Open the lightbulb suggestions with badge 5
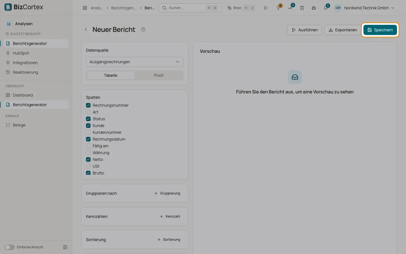Viewport: 406px width, 254px height. pos(279,8)
